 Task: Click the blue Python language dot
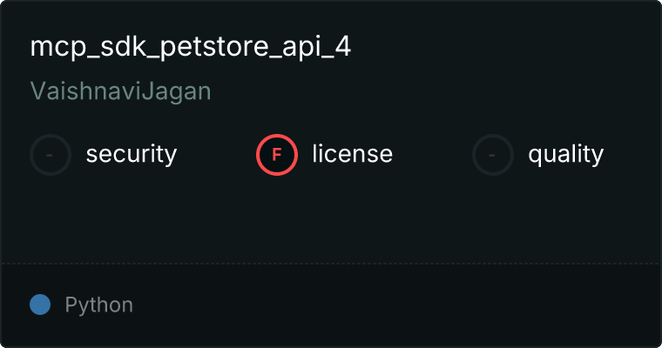[x=40, y=304]
